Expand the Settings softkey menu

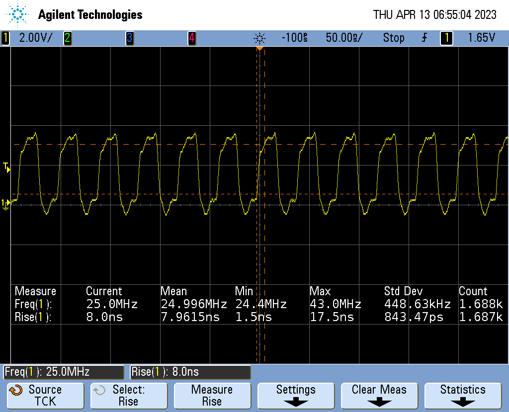pyautogui.click(x=296, y=396)
